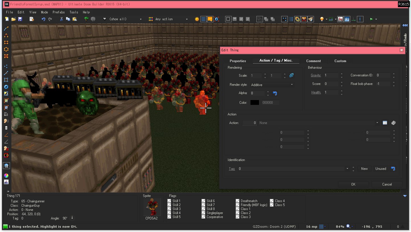Open the Prefabs menu
The image size is (411, 232).
click(x=58, y=12)
